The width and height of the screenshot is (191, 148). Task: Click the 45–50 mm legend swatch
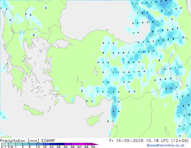point(89,144)
